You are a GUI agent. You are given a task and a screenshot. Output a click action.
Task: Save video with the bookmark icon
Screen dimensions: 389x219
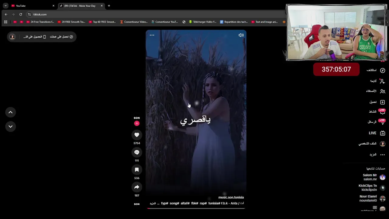click(x=137, y=170)
